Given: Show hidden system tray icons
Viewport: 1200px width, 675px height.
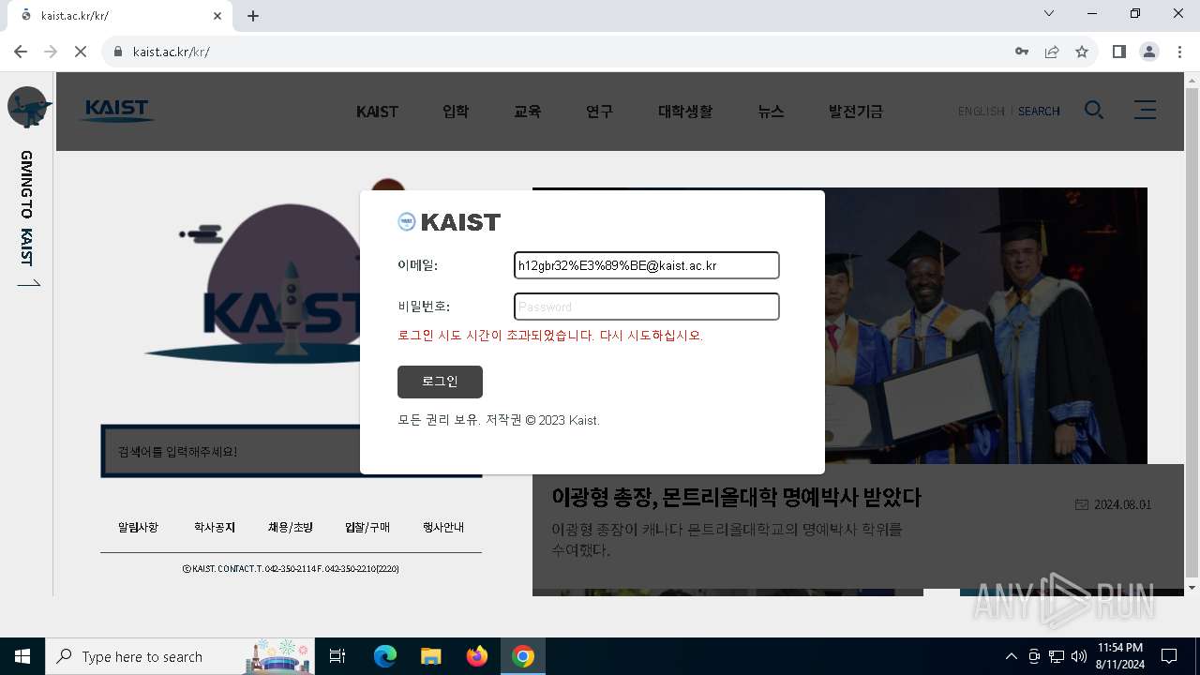Looking at the screenshot, I should point(1011,656).
